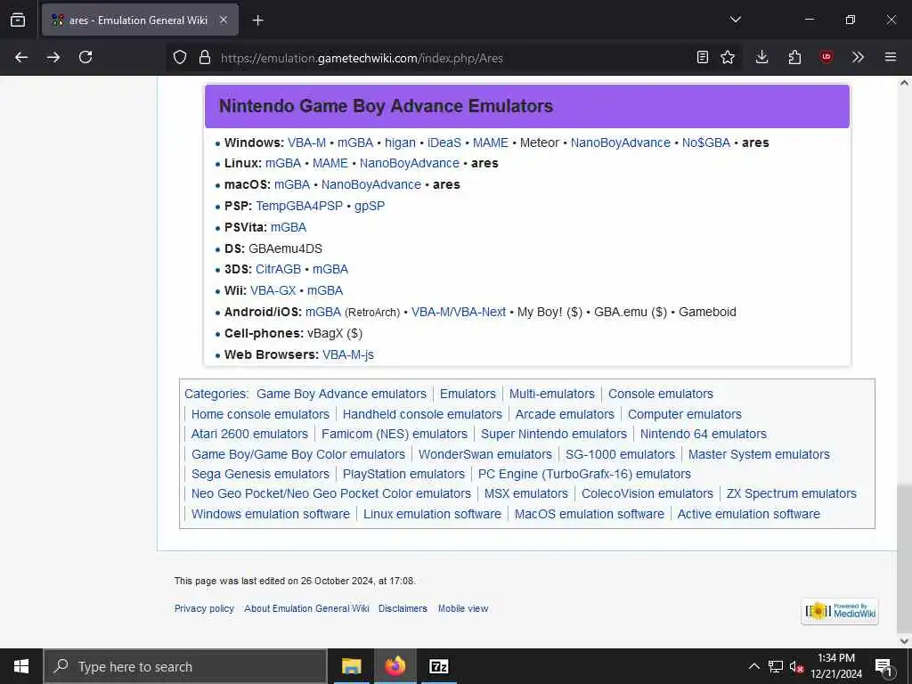912x684 pixels.
Task: Open Linux emulation software category
Action: (x=432, y=514)
